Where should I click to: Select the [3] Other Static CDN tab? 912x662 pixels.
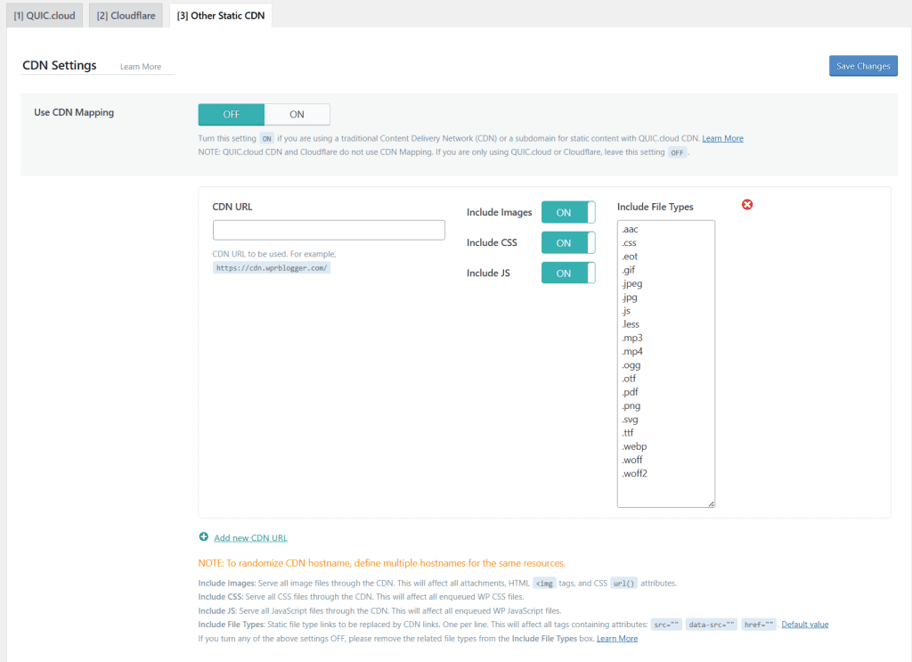pos(219,15)
